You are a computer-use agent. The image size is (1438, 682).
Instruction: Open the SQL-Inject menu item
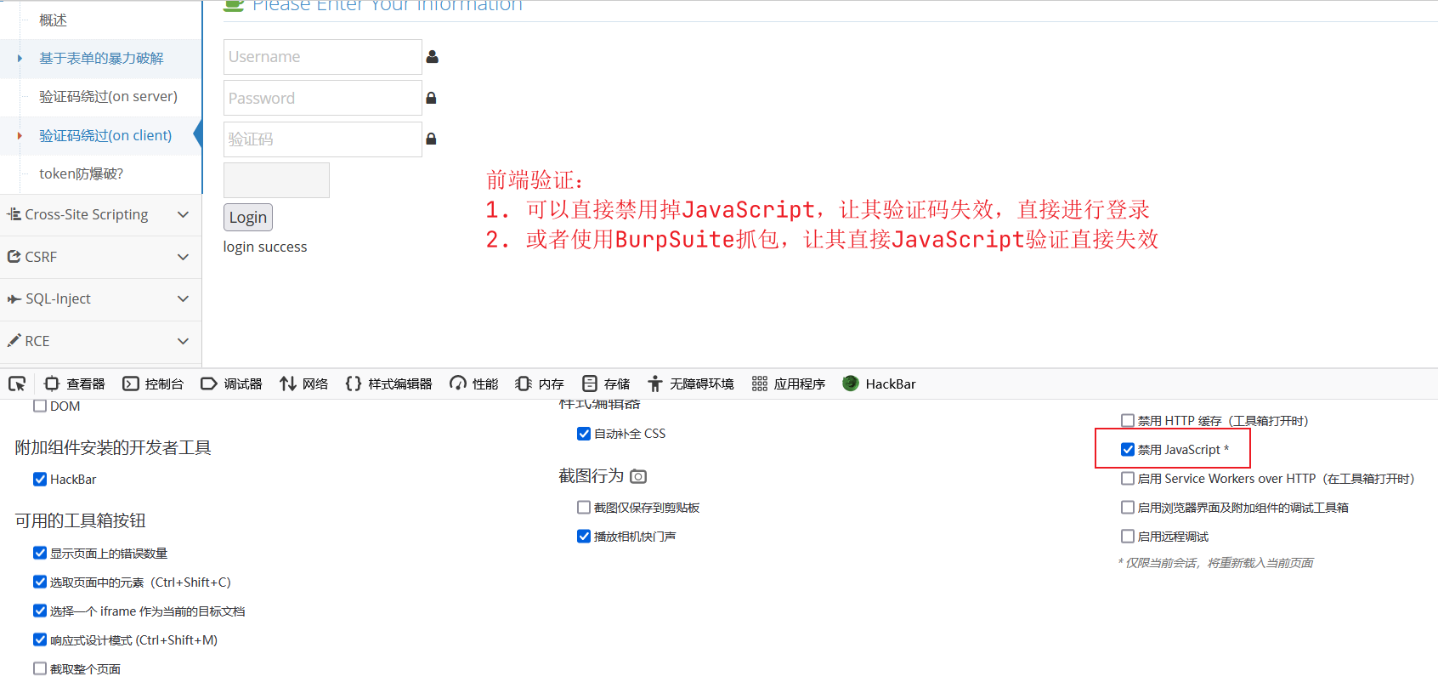[x=100, y=298]
